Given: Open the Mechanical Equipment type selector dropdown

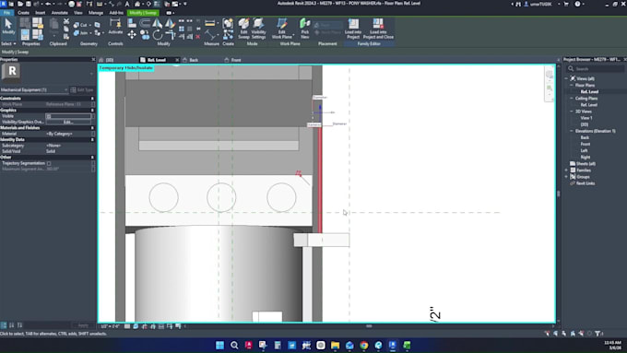Looking at the screenshot, I should [34, 90].
